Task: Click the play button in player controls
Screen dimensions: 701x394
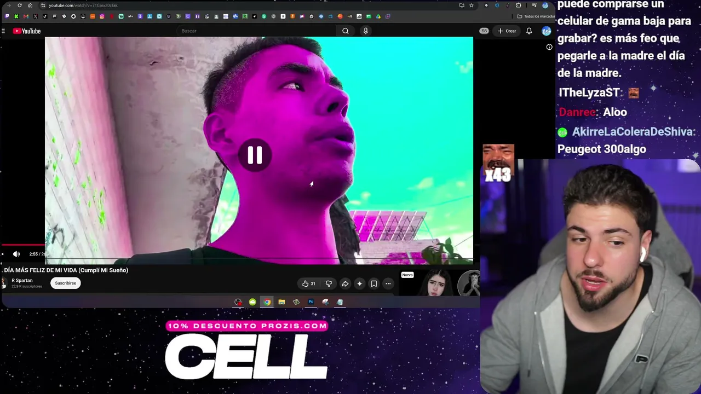Action: [3, 254]
